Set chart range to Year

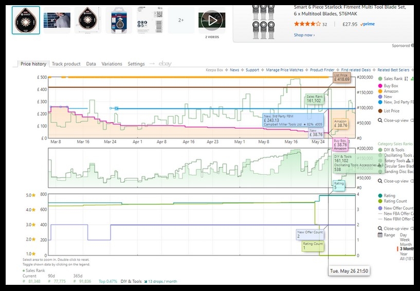click(404, 254)
